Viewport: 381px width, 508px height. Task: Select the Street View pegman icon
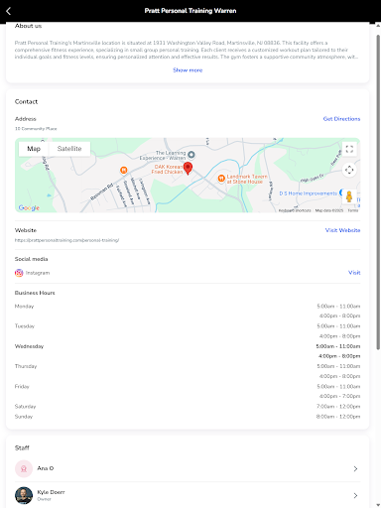pyautogui.click(x=349, y=196)
